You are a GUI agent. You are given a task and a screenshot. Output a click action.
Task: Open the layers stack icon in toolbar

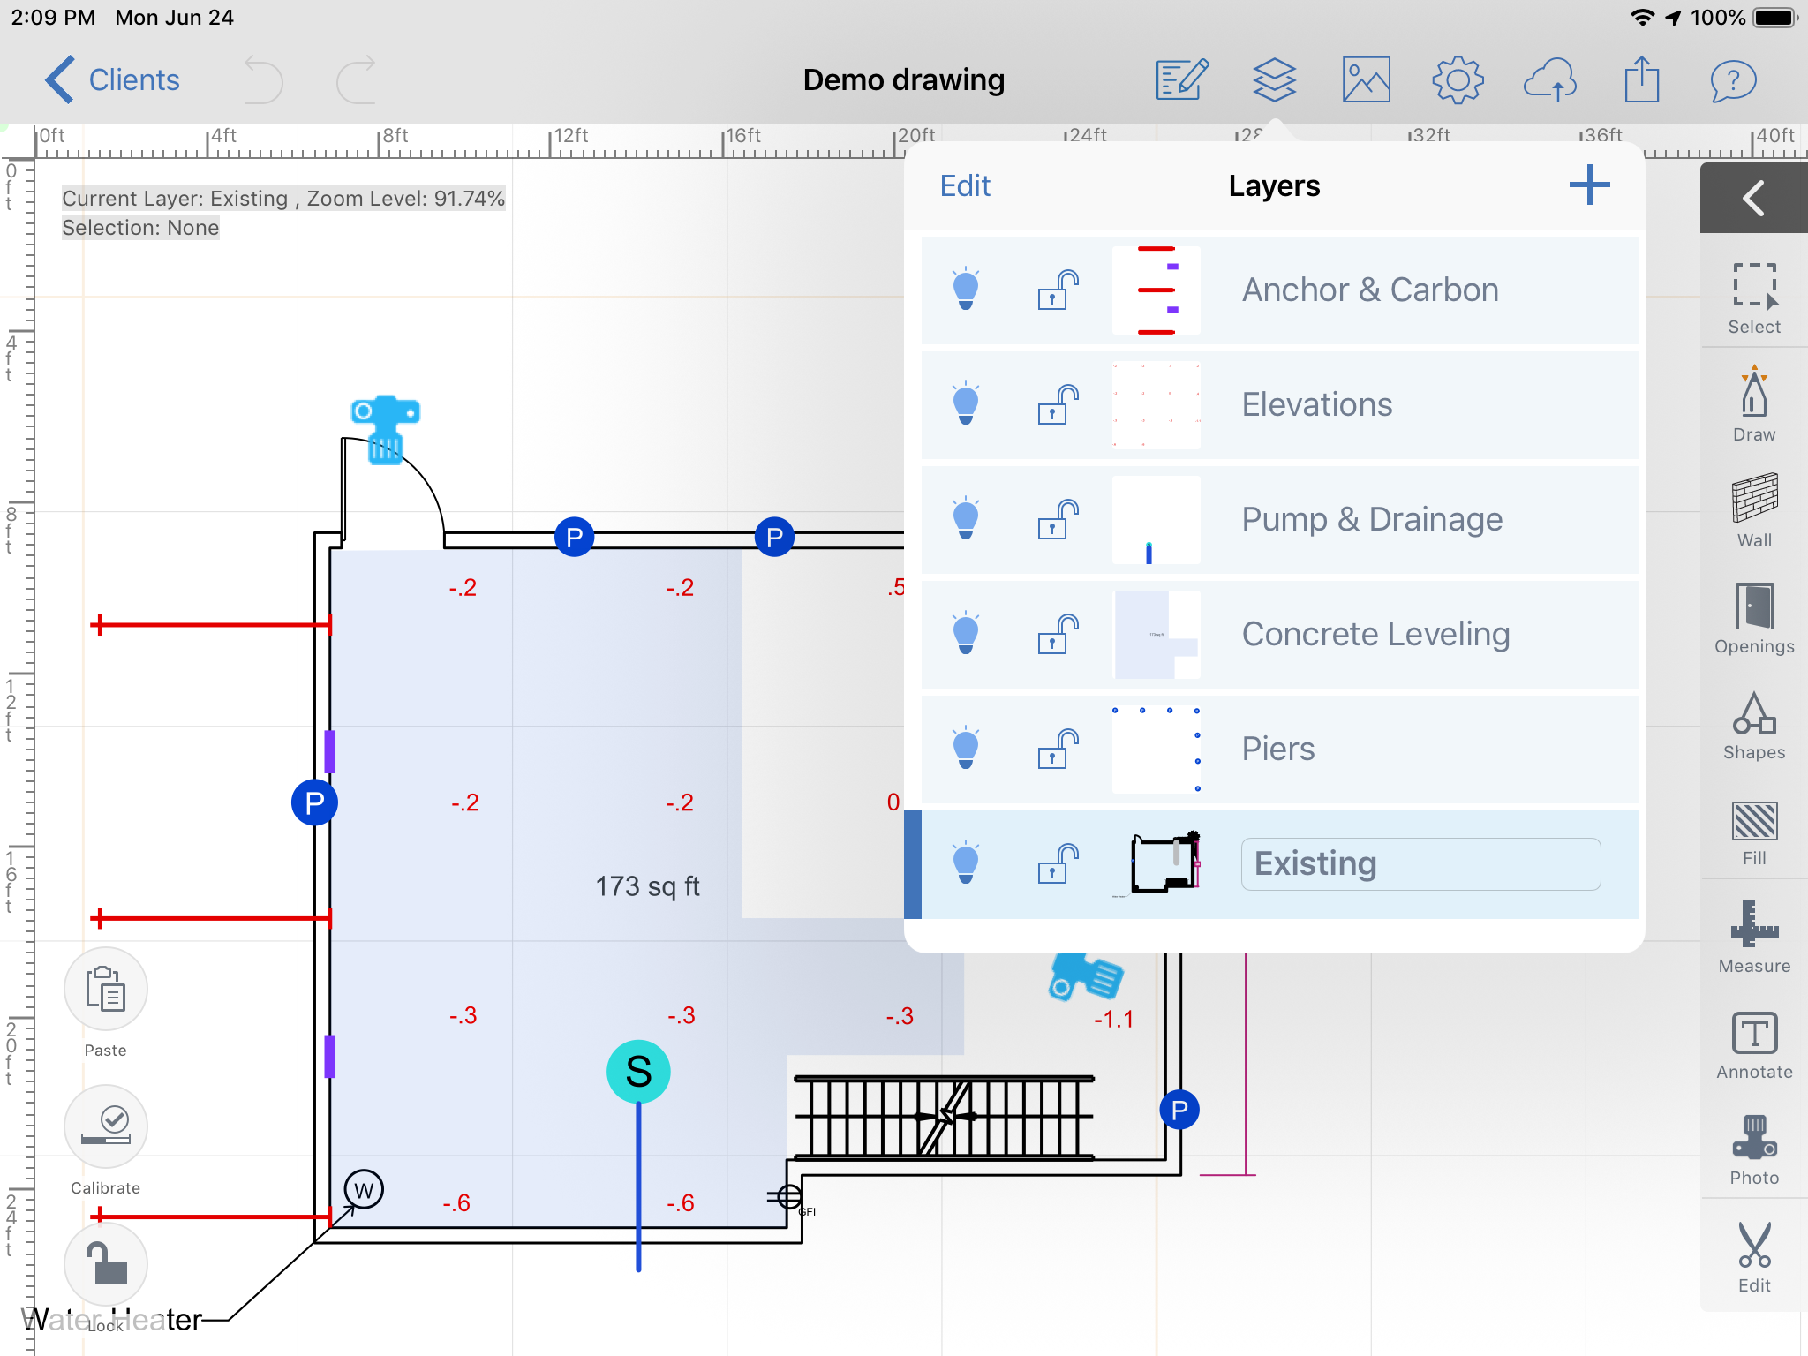(1274, 80)
